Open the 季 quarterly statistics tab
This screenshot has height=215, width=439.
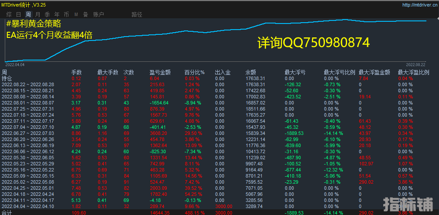(47, 14)
